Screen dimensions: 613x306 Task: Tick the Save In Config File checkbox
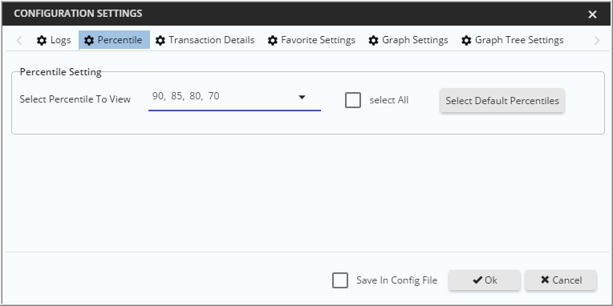point(340,280)
